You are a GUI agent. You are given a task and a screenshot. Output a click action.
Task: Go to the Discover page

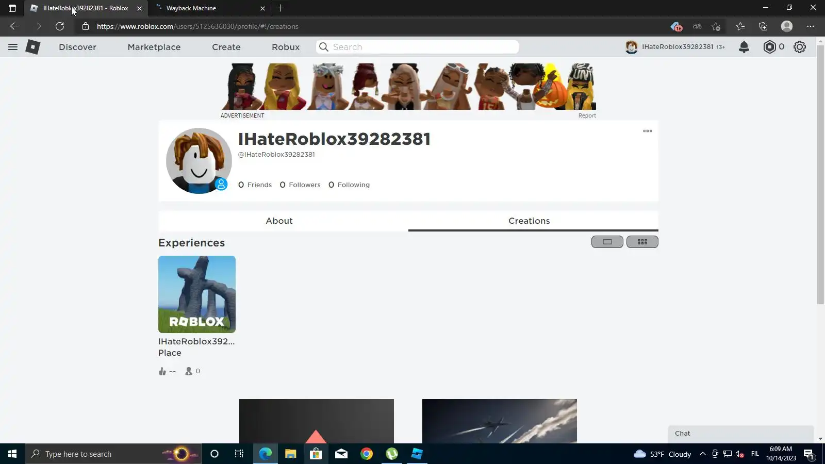click(77, 47)
